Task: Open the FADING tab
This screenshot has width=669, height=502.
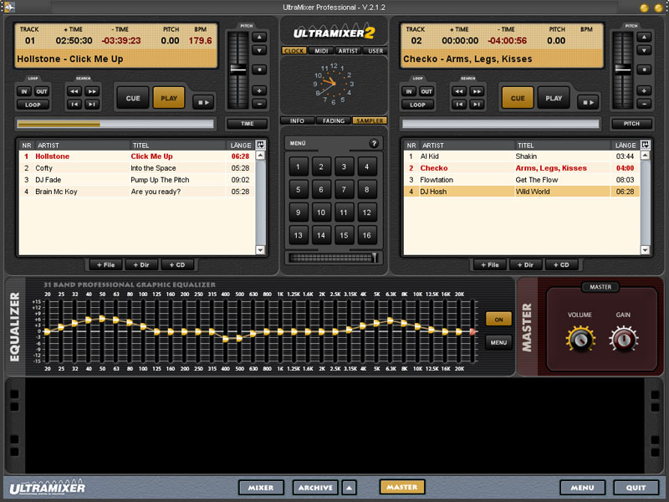Action: click(x=334, y=120)
